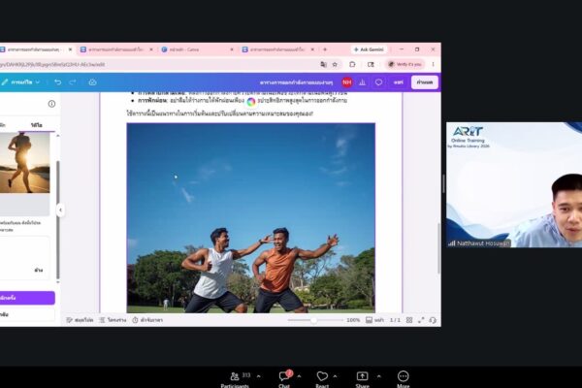
Task: Open the help assistant icon bottom right
Action: point(433,320)
